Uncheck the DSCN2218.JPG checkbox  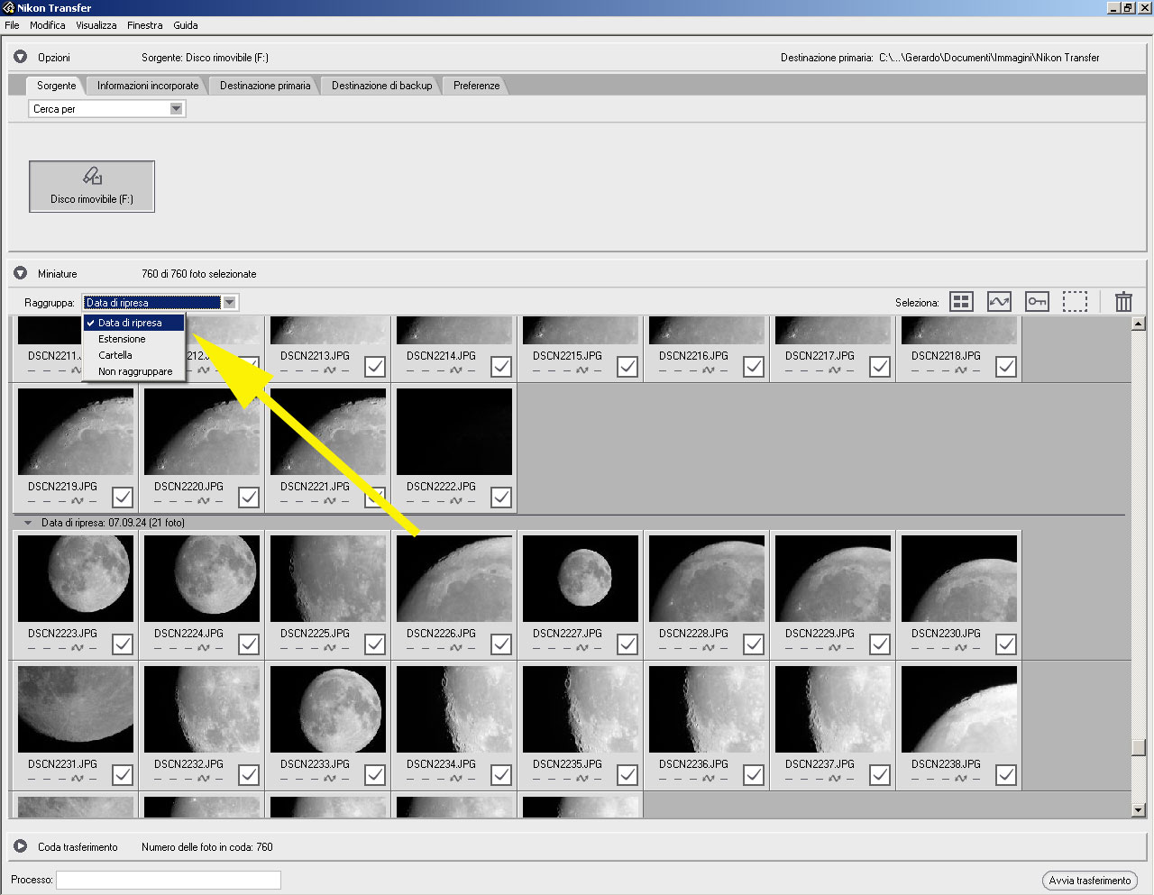click(x=1006, y=367)
